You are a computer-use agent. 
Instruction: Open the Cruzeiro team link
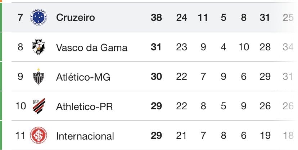(x=76, y=17)
